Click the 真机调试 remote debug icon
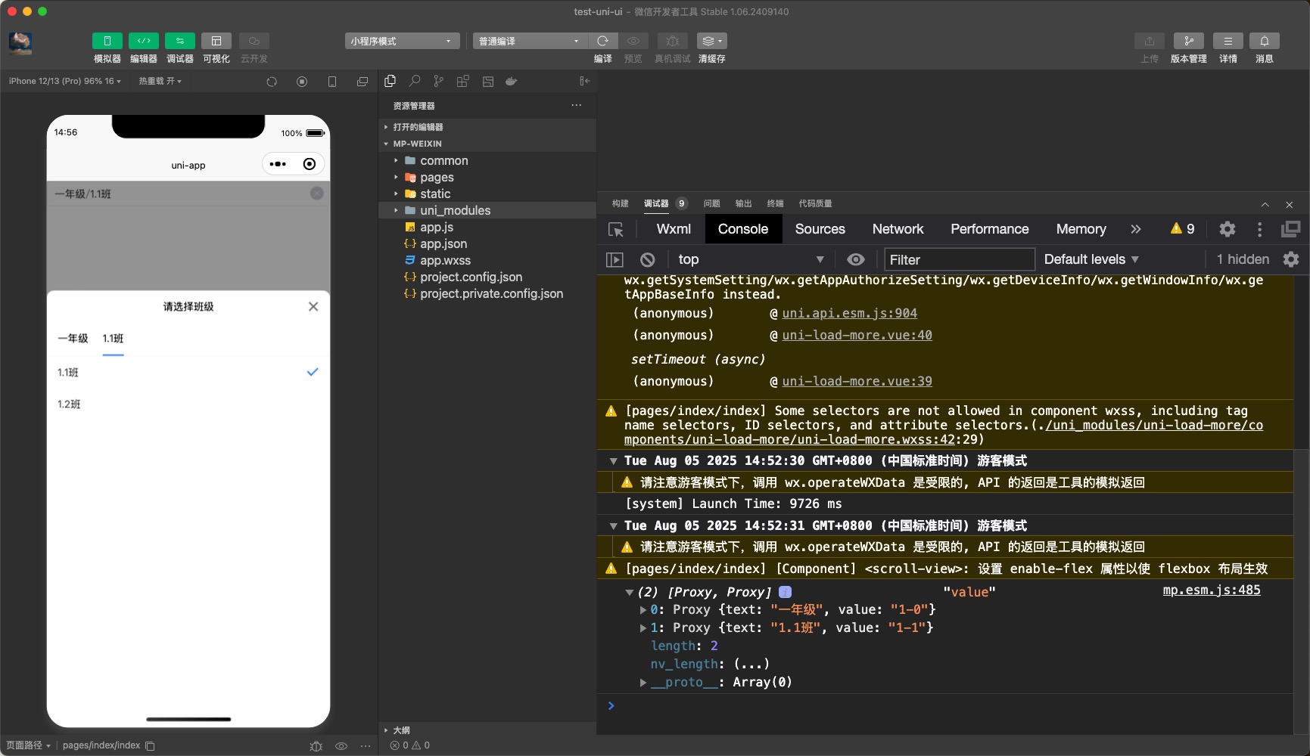The image size is (1310, 756). pos(672,41)
